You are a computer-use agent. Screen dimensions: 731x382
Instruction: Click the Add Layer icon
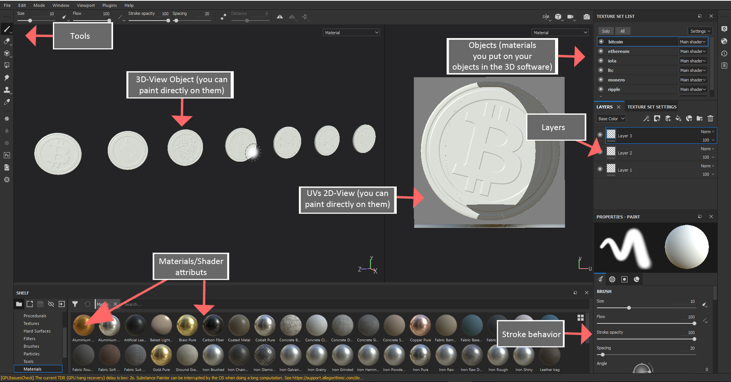pyautogui.click(x=668, y=119)
